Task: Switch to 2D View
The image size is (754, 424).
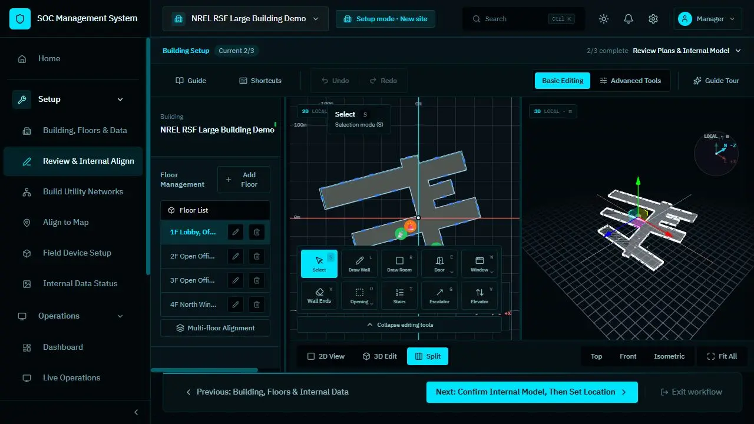Action: (x=326, y=356)
